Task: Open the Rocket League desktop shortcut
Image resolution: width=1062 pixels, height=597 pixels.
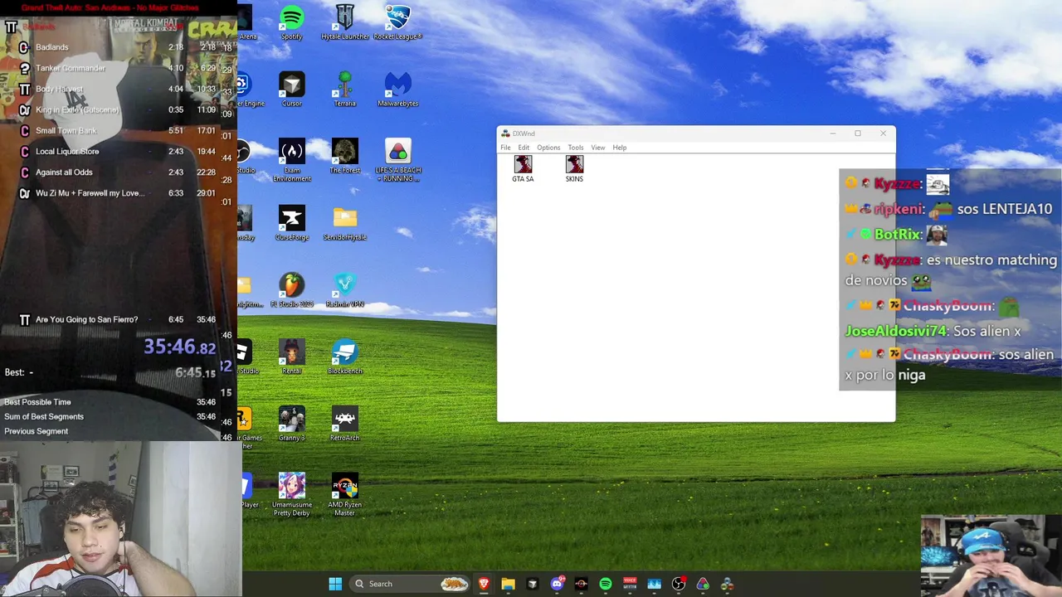Action: pyautogui.click(x=397, y=22)
